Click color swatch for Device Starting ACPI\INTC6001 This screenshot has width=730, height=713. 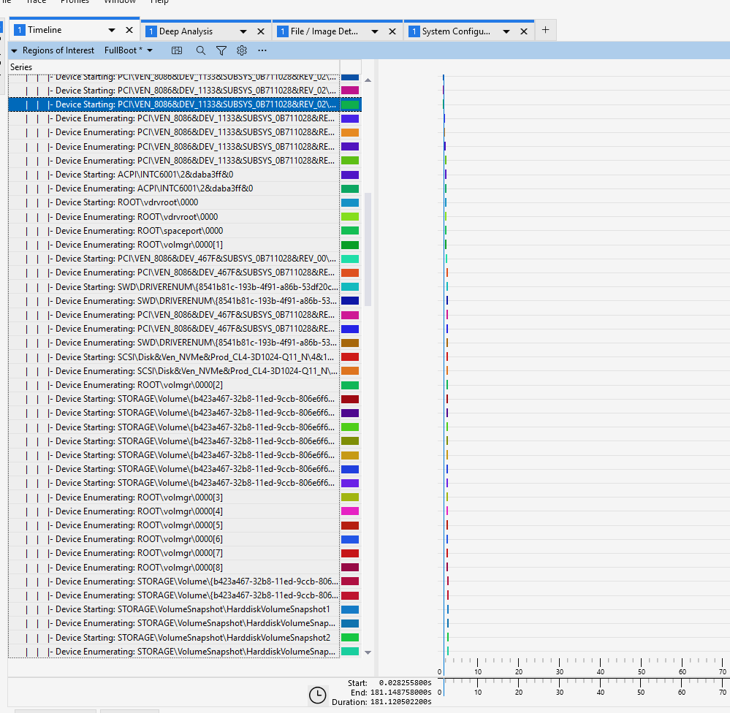tap(350, 175)
